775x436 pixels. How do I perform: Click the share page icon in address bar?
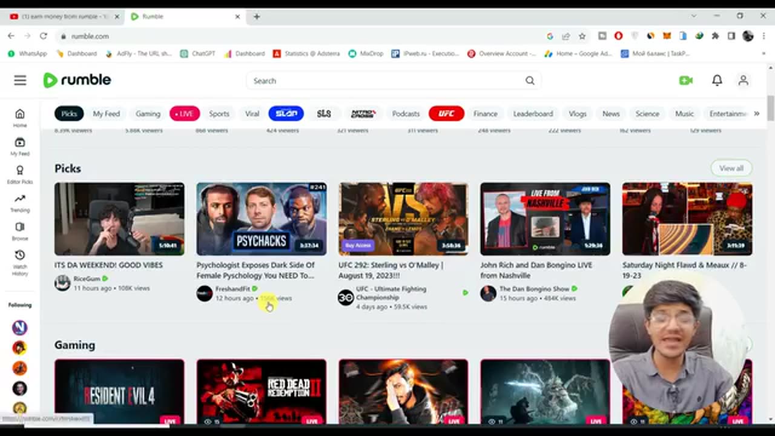click(566, 36)
